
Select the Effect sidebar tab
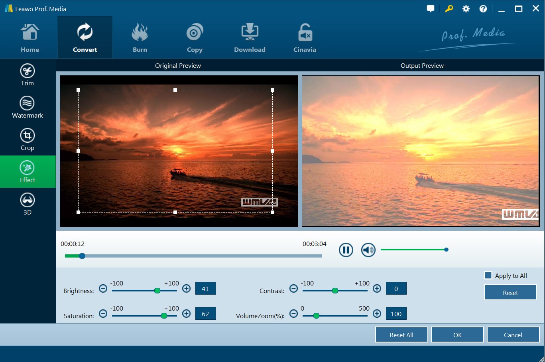28,172
